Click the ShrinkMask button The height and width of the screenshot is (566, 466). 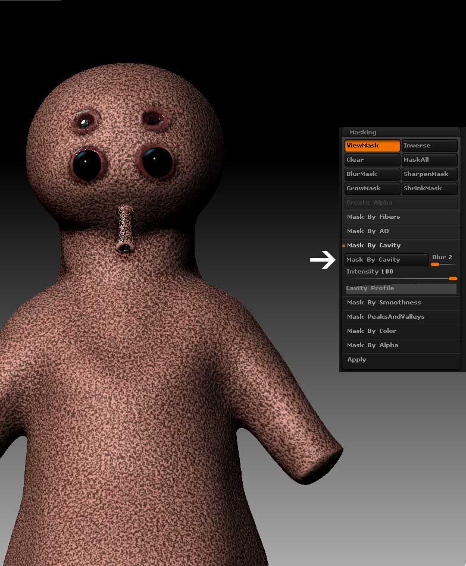(430, 188)
